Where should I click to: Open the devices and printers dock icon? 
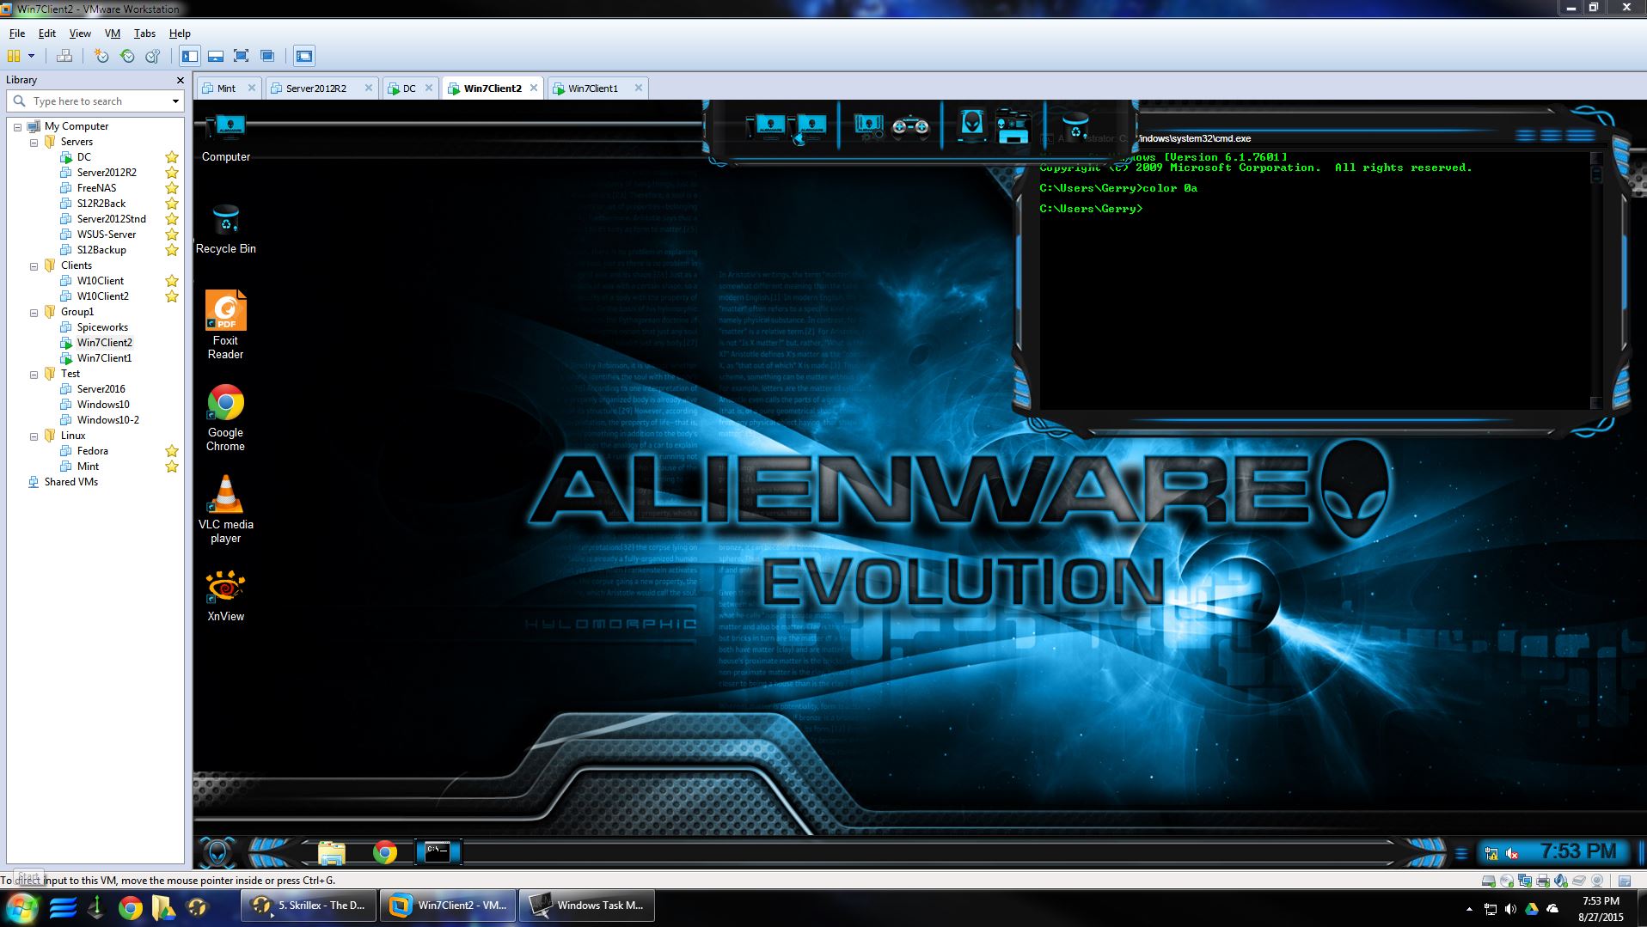1013,127
